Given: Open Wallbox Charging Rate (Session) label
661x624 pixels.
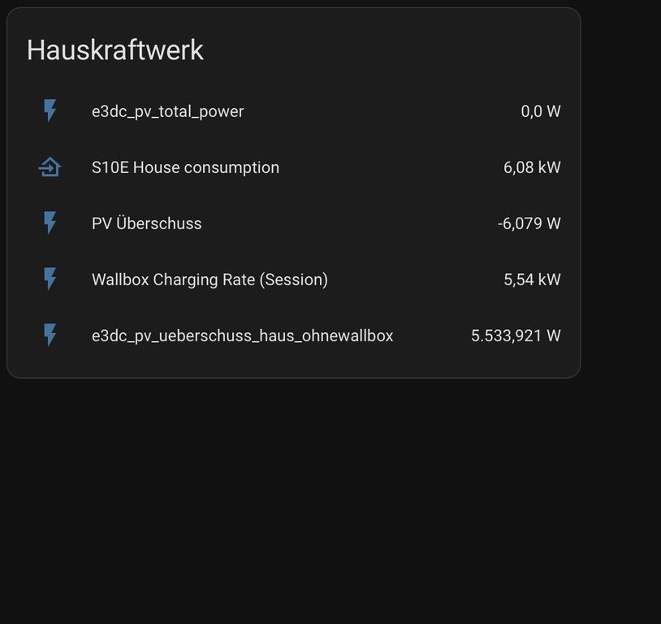Looking at the screenshot, I should point(210,279).
